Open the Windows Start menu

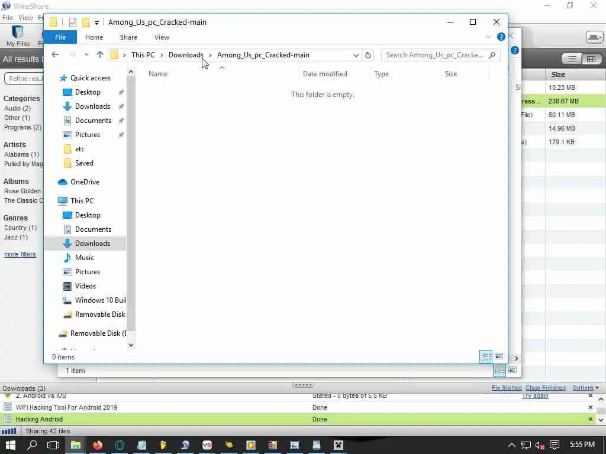pos(11,445)
